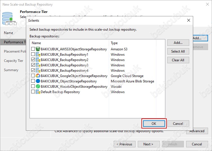
Task: Go to Capacity Tier wizard step
Action: 13,61
